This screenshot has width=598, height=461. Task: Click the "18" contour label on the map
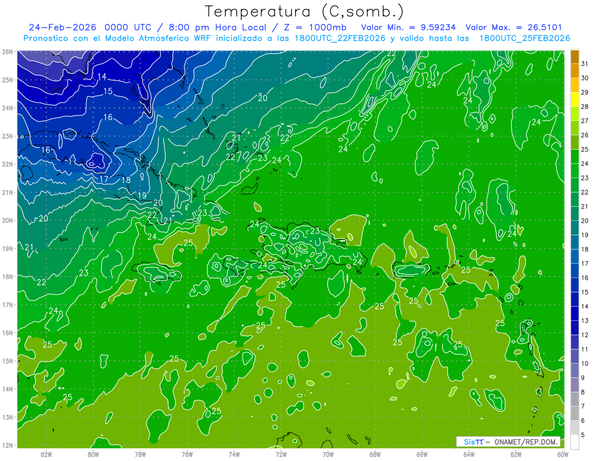126,180
